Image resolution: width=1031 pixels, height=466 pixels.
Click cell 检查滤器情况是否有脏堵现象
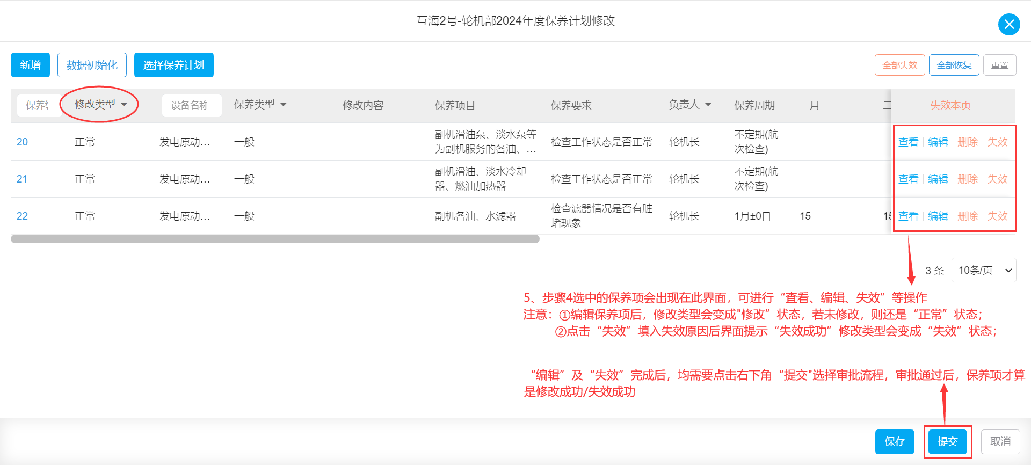click(x=601, y=216)
